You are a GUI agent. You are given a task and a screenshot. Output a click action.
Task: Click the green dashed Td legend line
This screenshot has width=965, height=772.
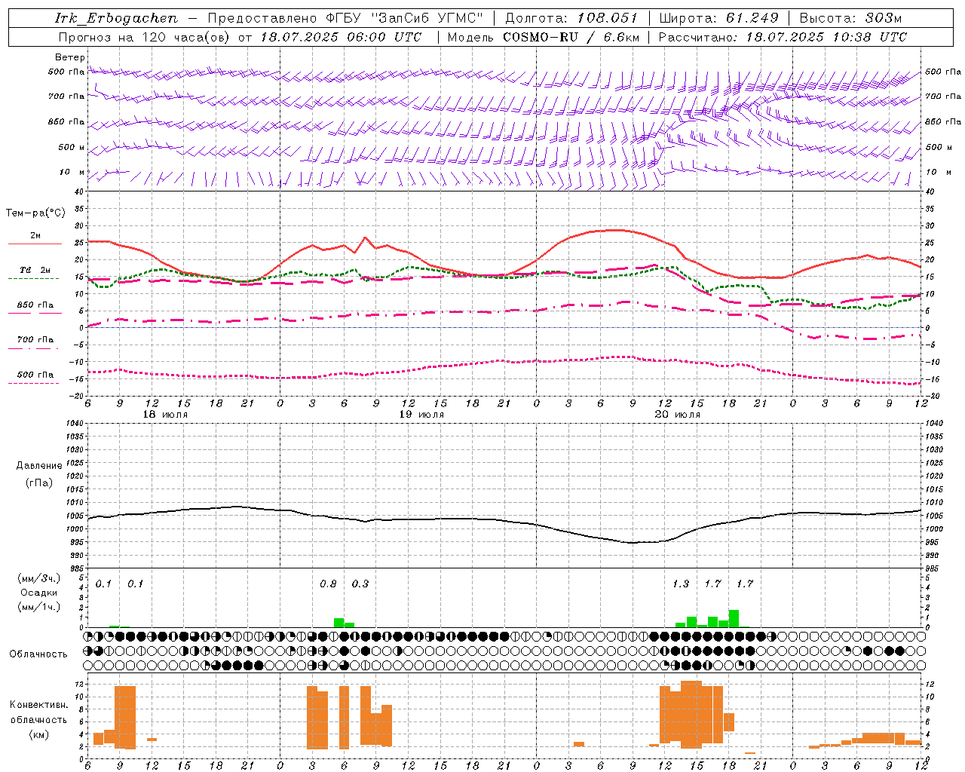pos(33,279)
